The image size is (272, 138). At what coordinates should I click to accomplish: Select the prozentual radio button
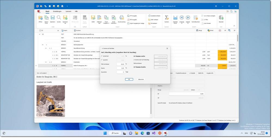(x=102, y=56)
